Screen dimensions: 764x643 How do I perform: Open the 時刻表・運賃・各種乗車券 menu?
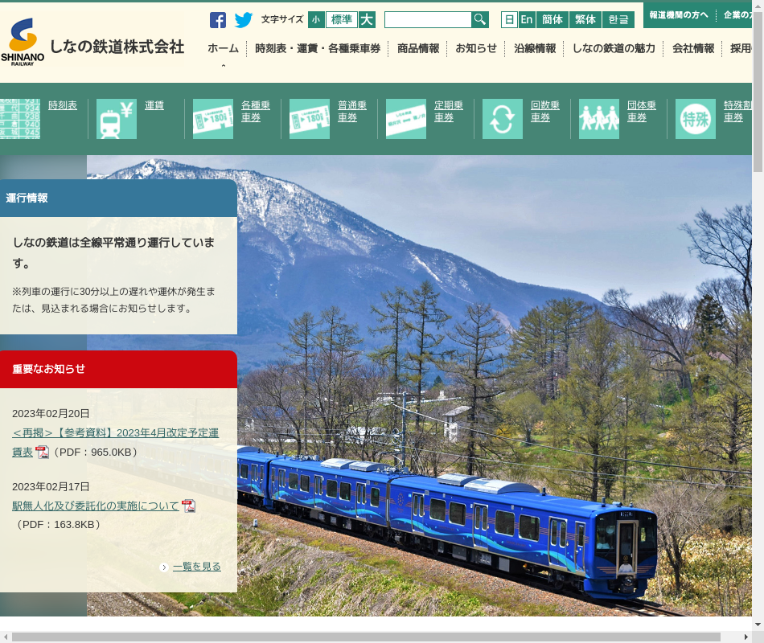(x=318, y=48)
